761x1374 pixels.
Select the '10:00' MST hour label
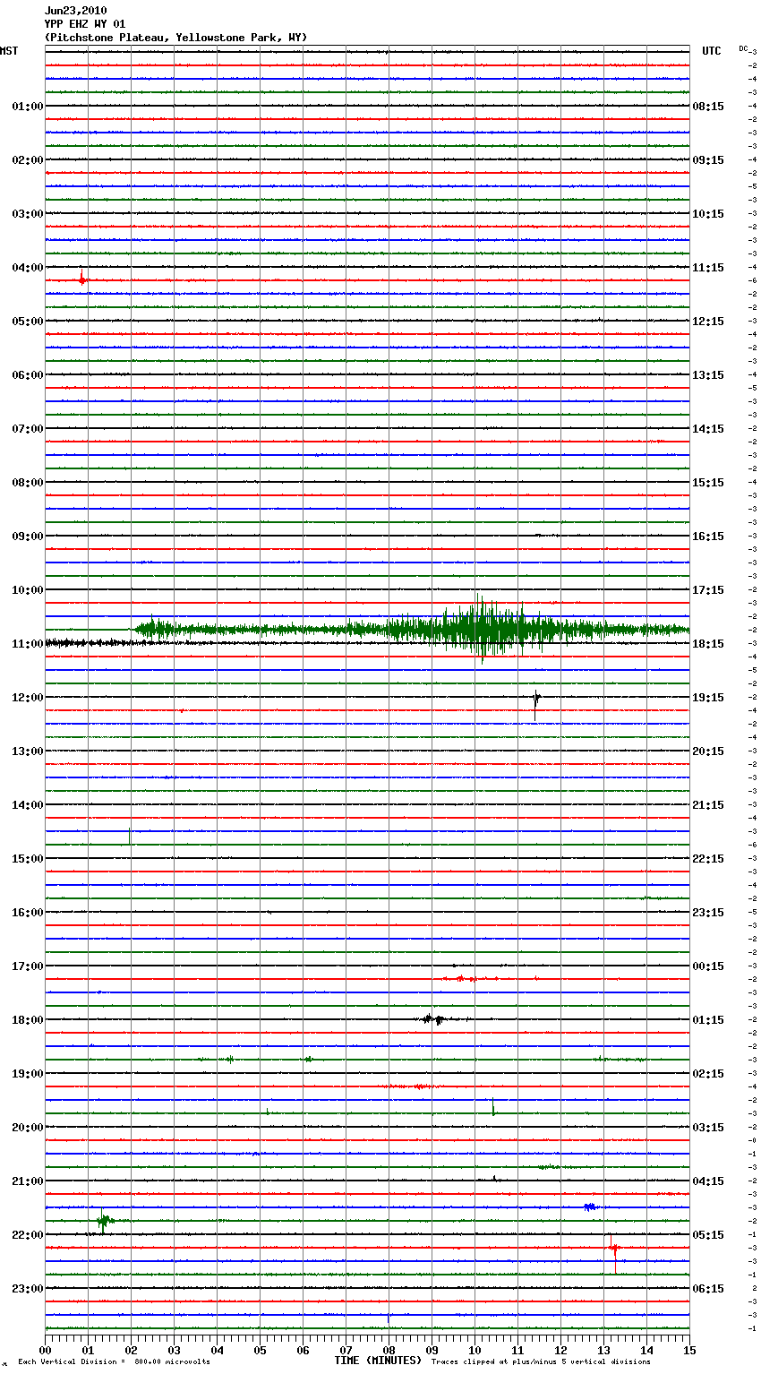(x=28, y=590)
